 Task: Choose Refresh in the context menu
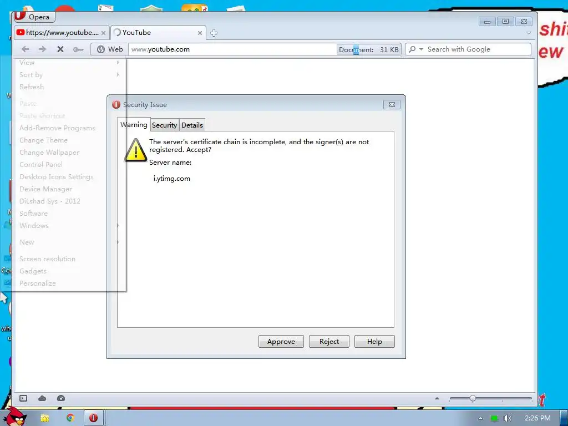(x=69, y=87)
